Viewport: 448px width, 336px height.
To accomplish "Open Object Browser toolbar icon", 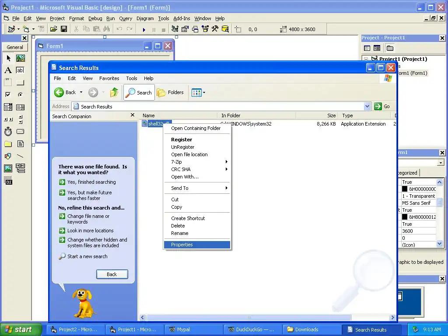I will point(205,29).
